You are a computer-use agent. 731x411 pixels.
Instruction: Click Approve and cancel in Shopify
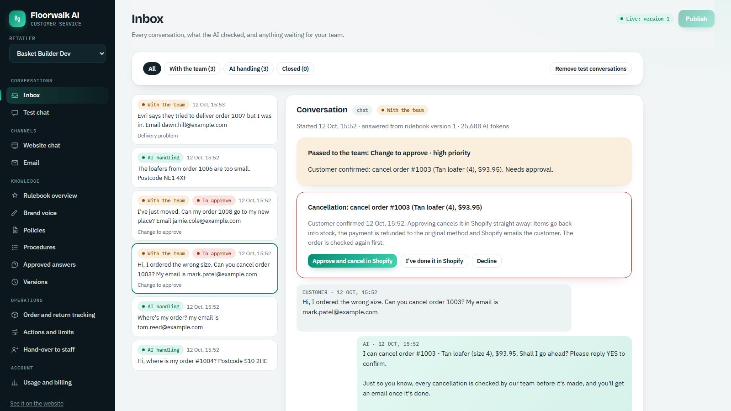pyautogui.click(x=352, y=261)
